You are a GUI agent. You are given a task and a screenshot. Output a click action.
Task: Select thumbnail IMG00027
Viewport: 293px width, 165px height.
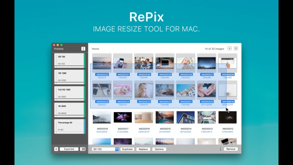(206, 63)
